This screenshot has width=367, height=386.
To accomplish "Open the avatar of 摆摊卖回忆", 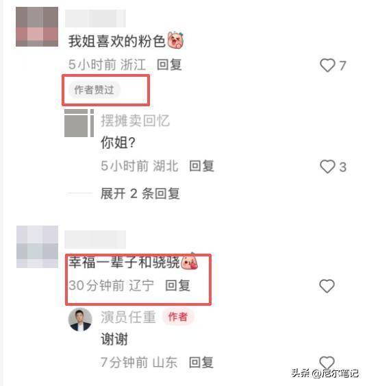I will coord(79,123).
